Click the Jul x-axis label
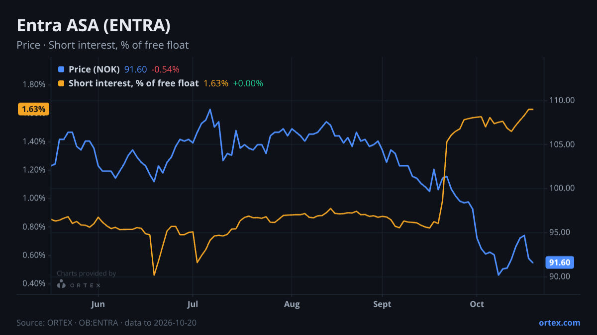The height and width of the screenshot is (335, 597). tap(193, 304)
